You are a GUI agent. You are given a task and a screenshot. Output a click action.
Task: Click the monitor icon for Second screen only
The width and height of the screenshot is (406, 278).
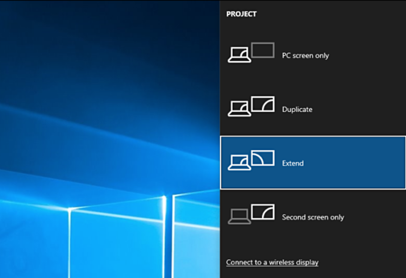pyautogui.click(x=263, y=212)
